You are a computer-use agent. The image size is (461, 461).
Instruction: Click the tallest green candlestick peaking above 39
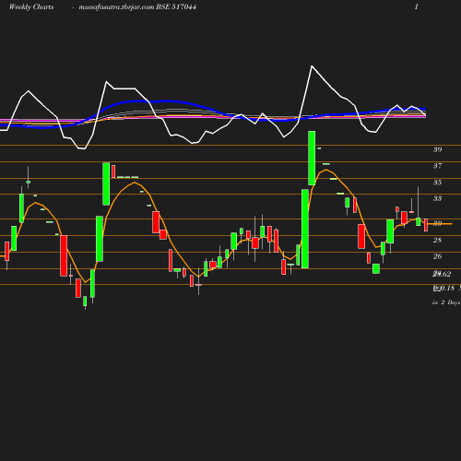[312, 158]
